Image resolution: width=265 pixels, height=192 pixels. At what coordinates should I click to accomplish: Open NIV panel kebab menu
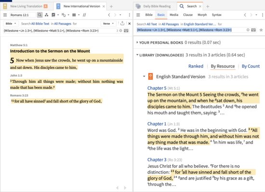coord(130,15)
